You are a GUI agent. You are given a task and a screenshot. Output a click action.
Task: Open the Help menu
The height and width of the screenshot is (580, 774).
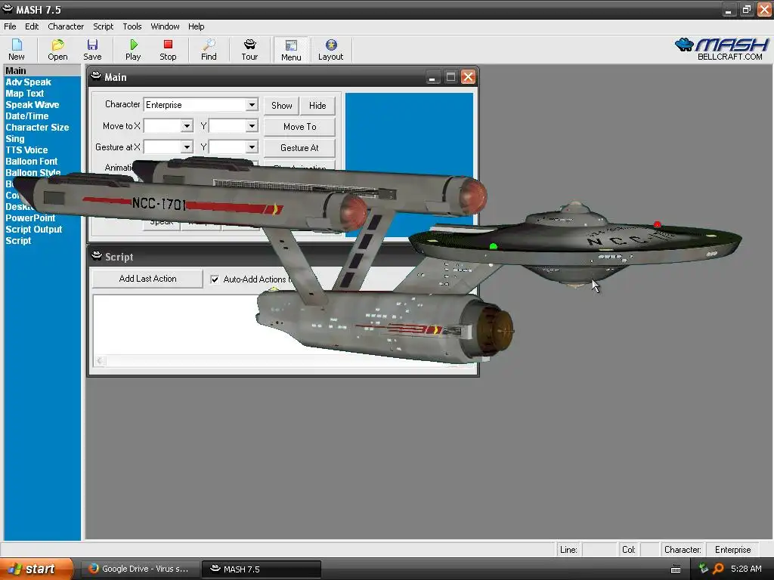pyautogui.click(x=196, y=26)
